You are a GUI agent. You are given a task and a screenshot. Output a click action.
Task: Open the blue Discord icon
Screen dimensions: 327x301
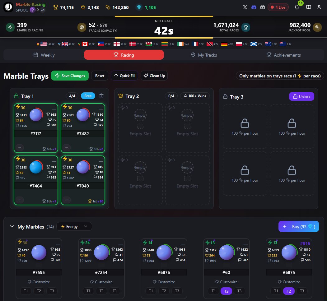pos(254,7)
